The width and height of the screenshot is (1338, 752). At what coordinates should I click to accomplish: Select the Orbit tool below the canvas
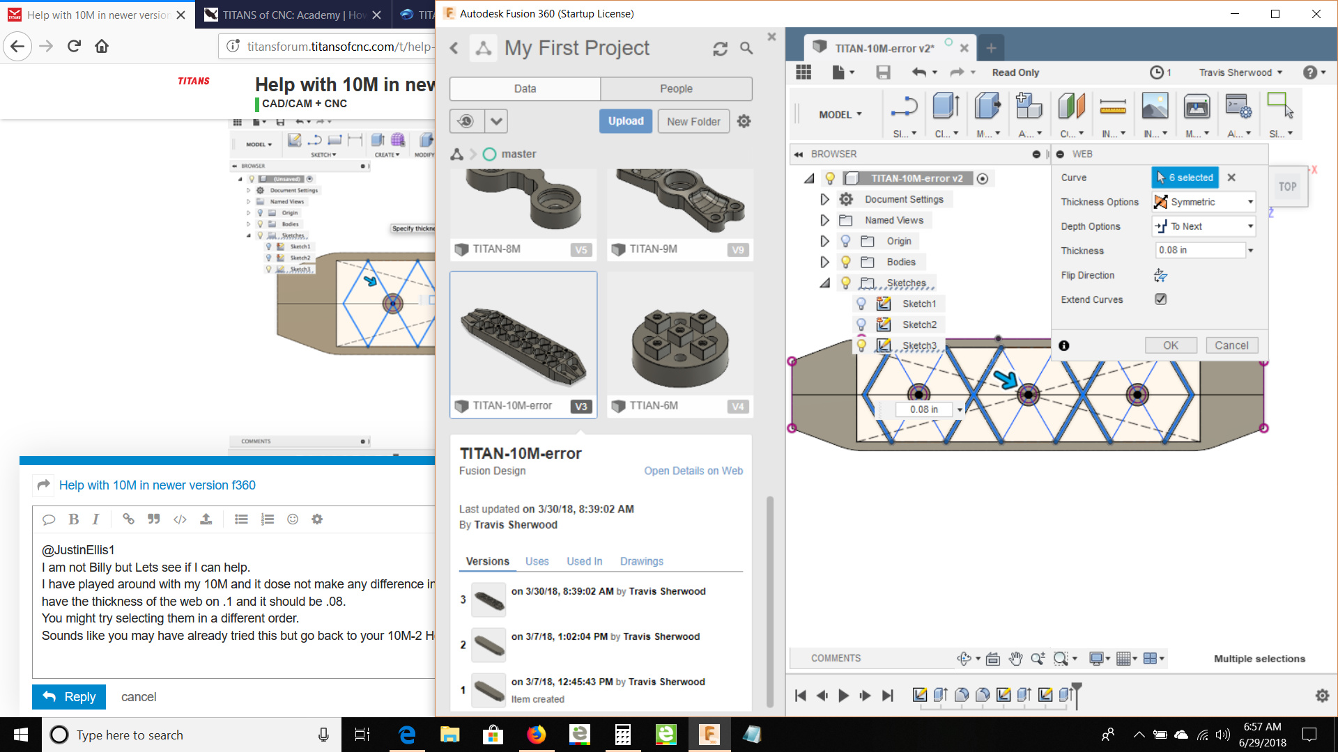[x=965, y=658]
